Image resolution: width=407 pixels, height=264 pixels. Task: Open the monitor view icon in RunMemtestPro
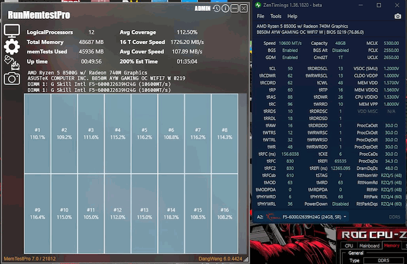pos(11,31)
